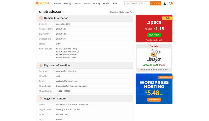This screenshot has height=121, width=209.
Task: Select the Expires On date 2026-06-05
Action: (61, 34)
